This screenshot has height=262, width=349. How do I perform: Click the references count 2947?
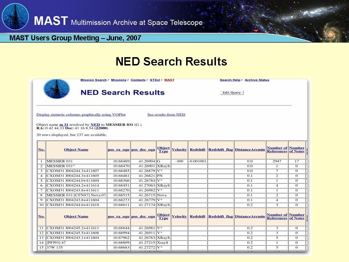(277, 161)
